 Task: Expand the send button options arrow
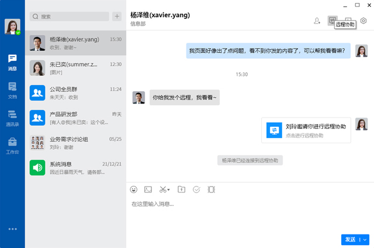point(365,239)
